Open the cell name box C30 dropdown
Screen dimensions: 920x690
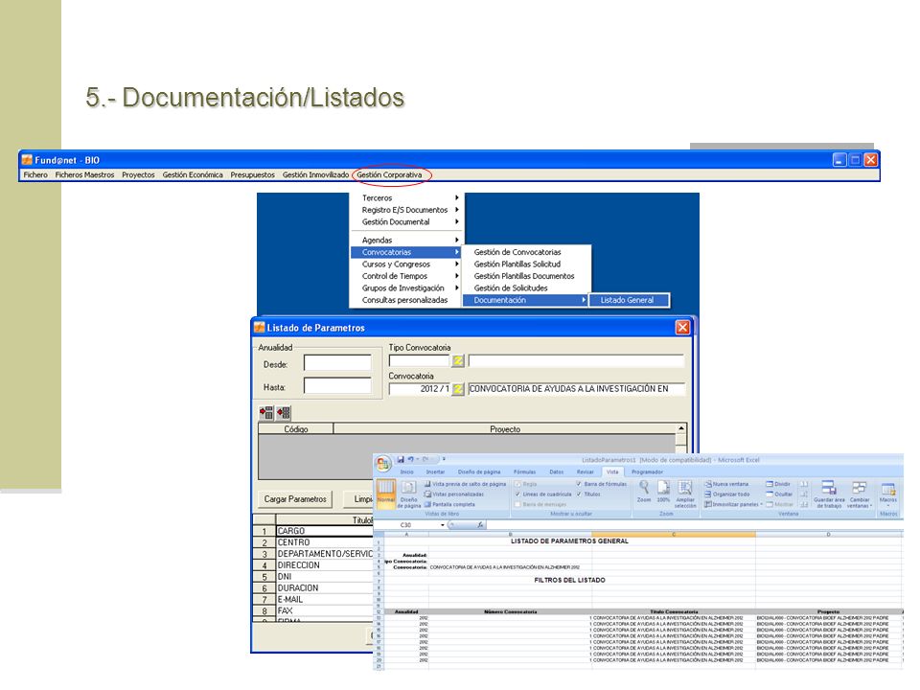pos(443,524)
